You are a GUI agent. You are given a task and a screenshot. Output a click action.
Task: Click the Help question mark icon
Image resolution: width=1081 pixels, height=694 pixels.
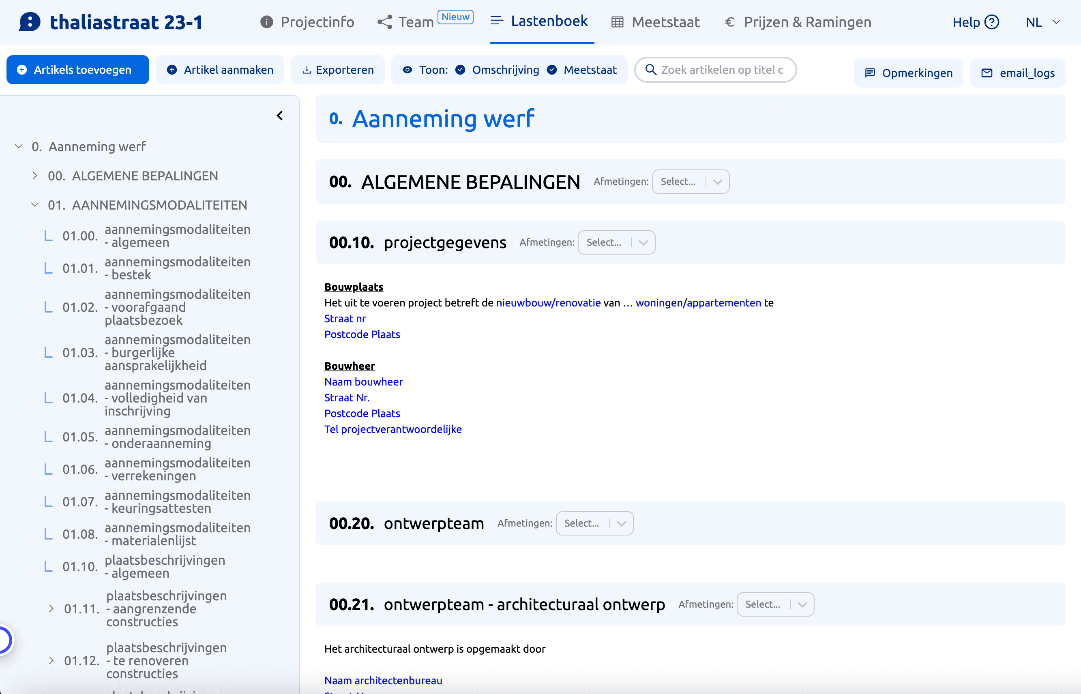point(992,21)
